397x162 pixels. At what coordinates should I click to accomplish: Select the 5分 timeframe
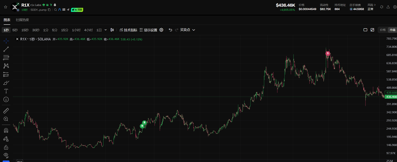pos(55,30)
